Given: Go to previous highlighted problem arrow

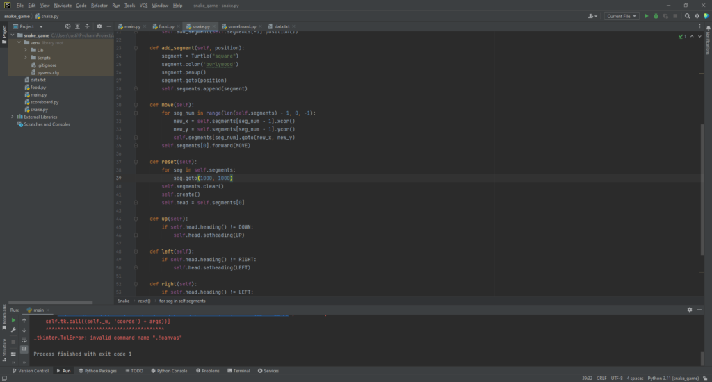Looking at the screenshot, I should click(692, 36).
